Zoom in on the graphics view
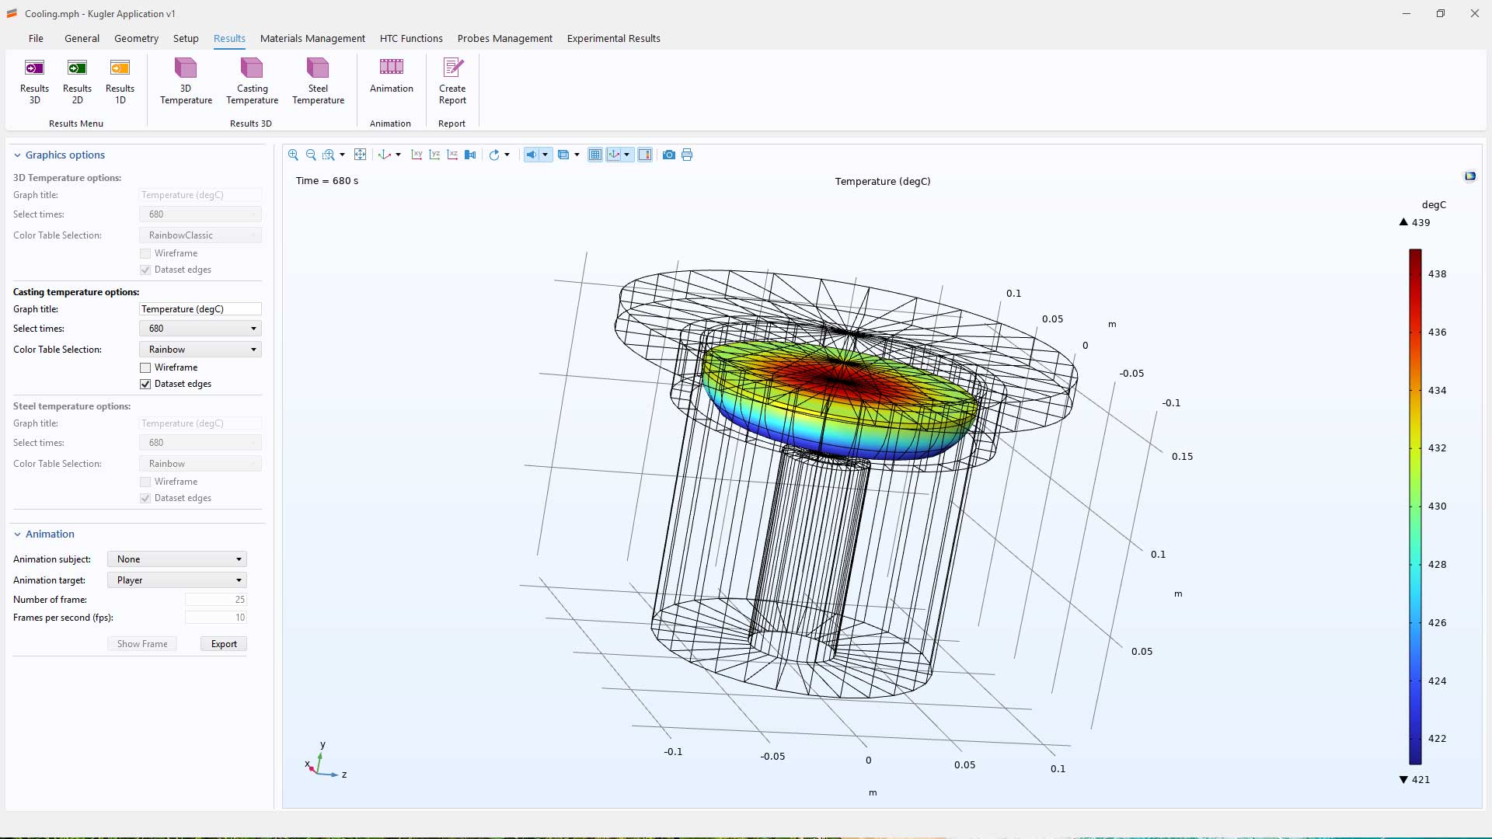The height and width of the screenshot is (839, 1492). click(293, 155)
